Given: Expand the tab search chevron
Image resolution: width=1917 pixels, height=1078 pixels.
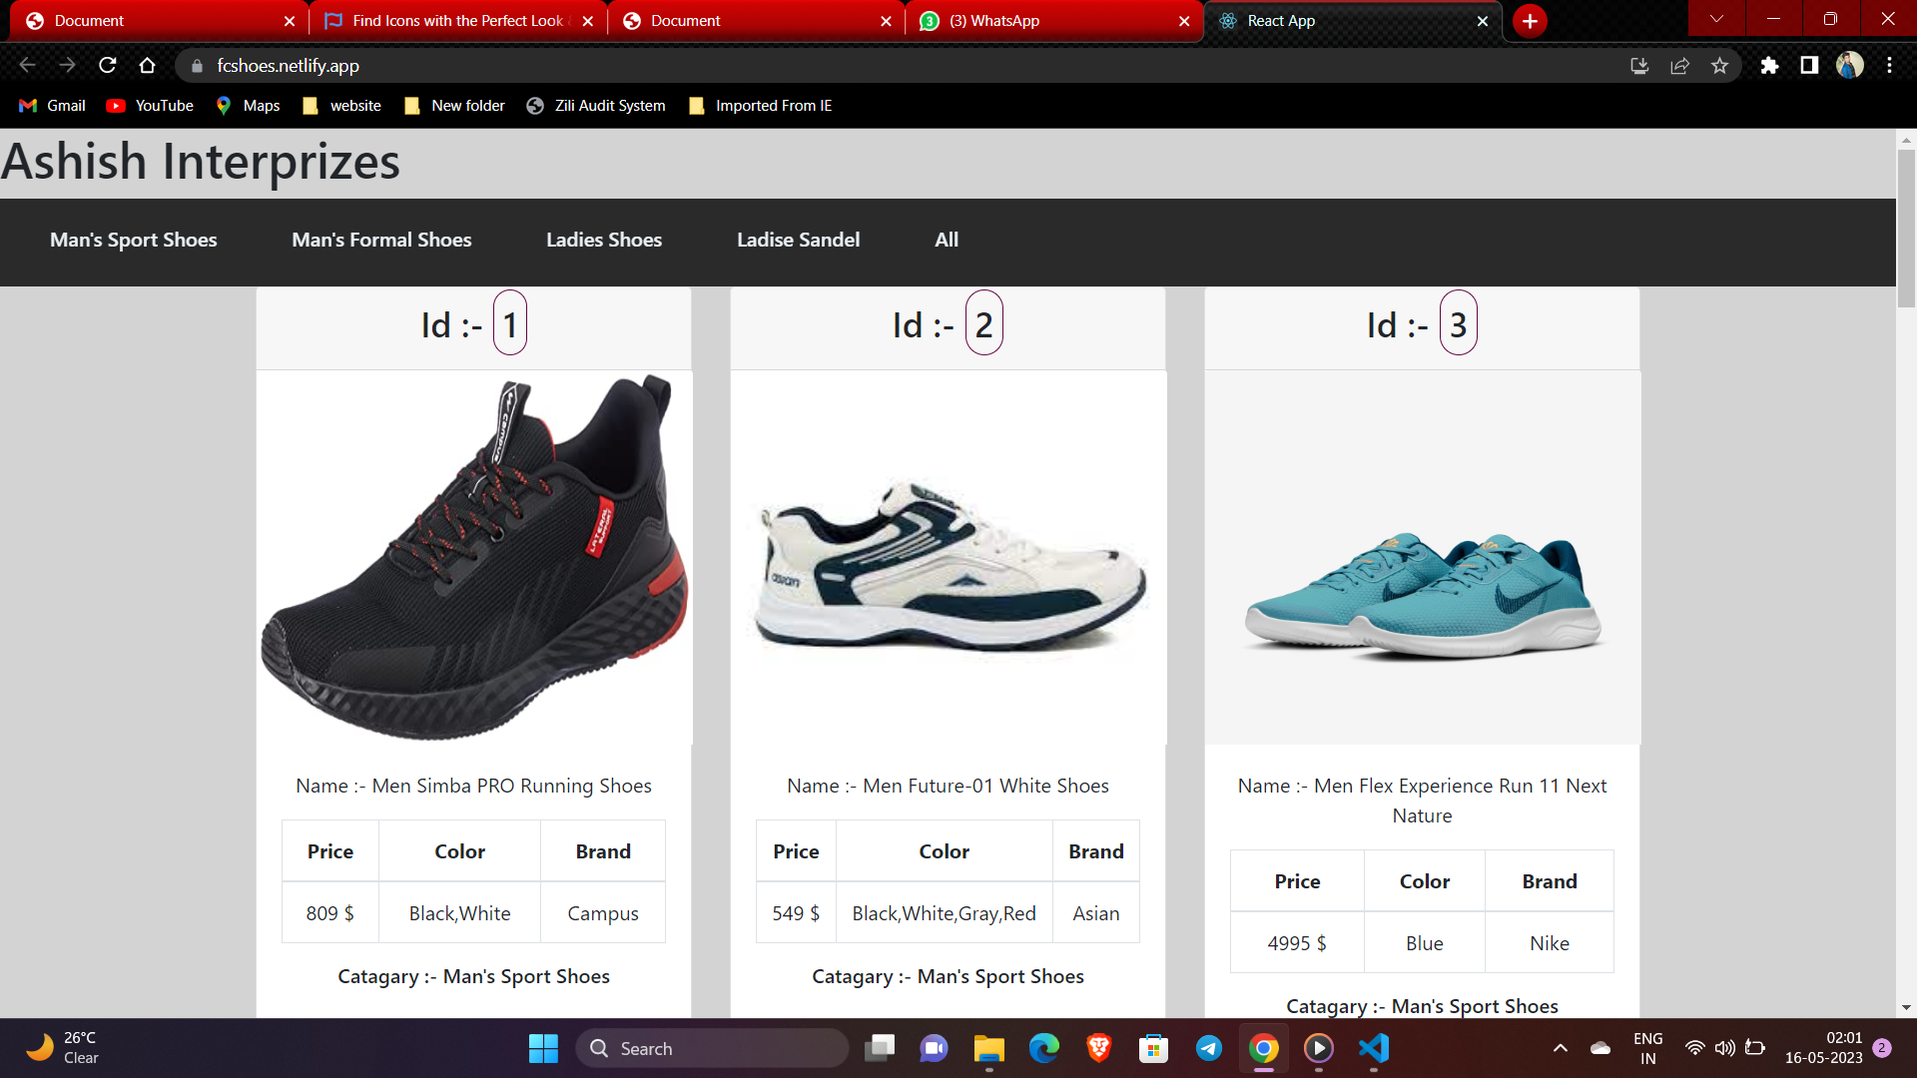Looking at the screenshot, I should (x=1716, y=19).
